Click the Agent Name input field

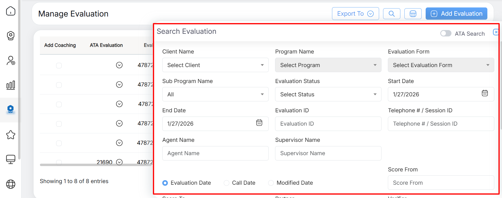(x=215, y=153)
